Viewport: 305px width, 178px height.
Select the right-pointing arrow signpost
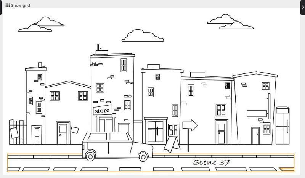190,135
